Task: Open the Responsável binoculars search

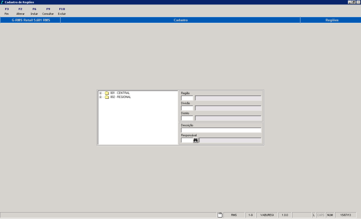Action: pos(195,140)
